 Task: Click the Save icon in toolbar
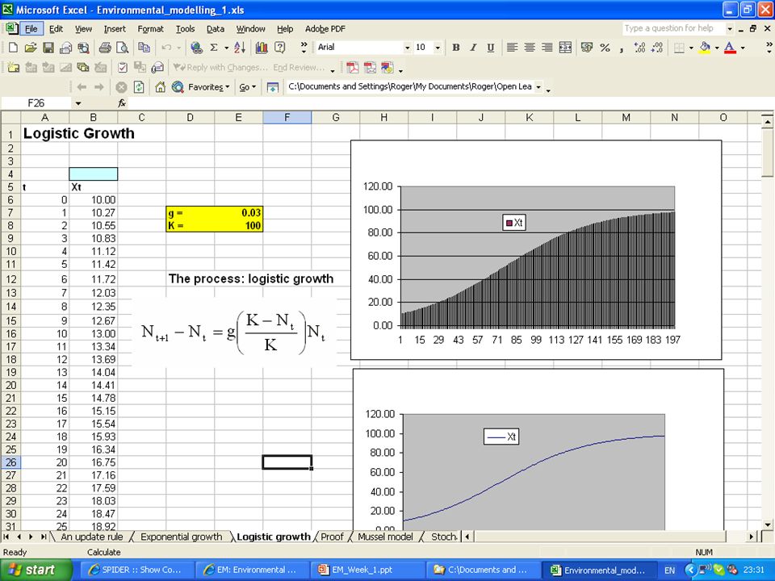[x=48, y=48]
